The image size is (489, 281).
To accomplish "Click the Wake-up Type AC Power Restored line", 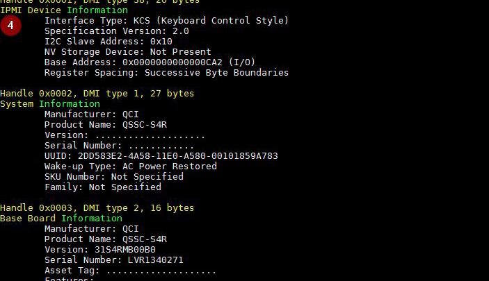I will pyautogui.click(x=130, y=167).
